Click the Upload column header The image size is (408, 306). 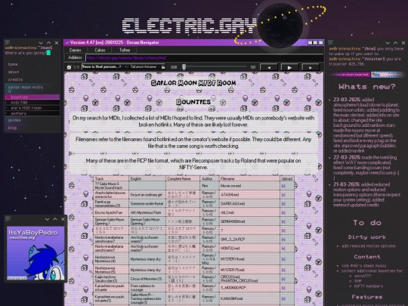(x=287, y=179)
